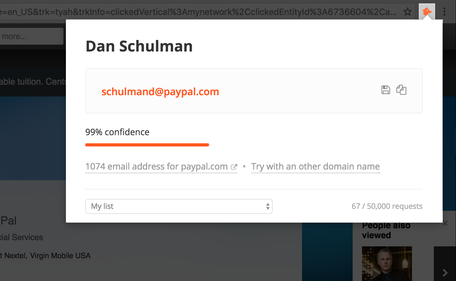
Task: Open the My list dropdown
Action: point(179,206)
